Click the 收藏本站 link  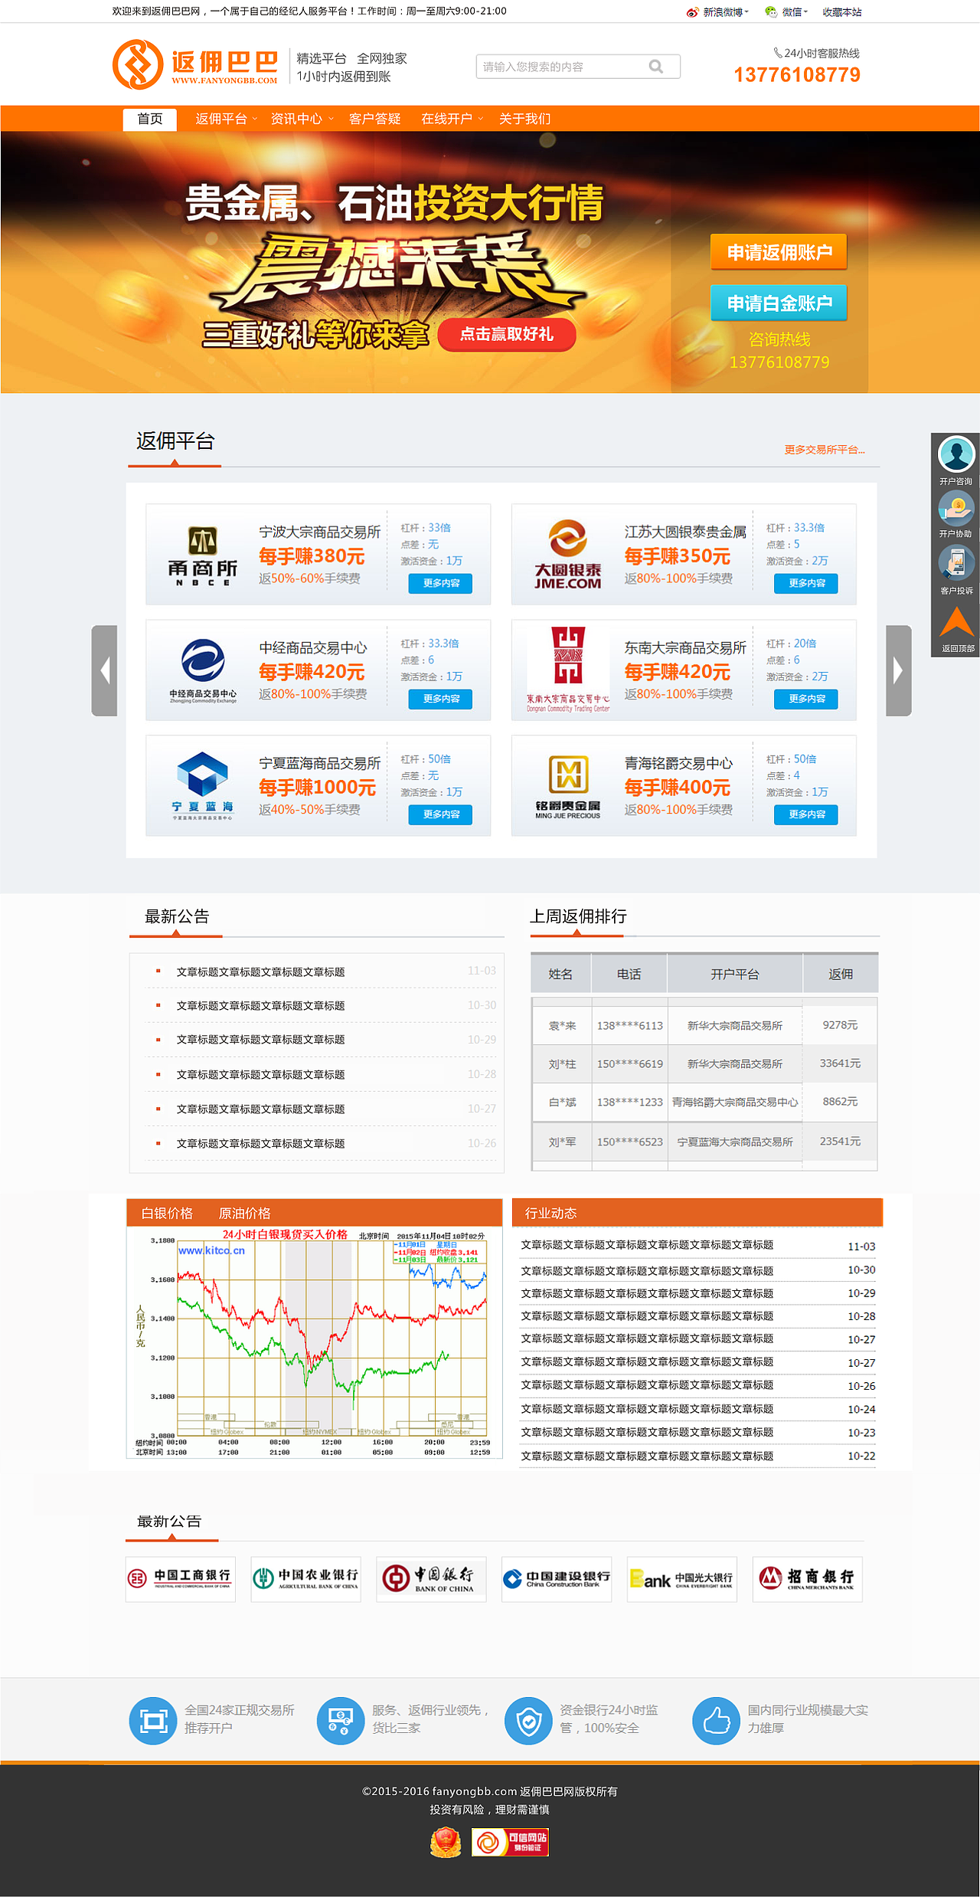point(842,12)
